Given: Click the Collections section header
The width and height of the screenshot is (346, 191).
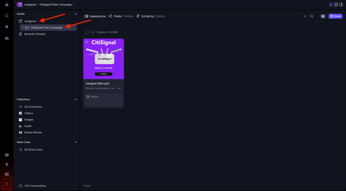Looking at the screenshot, I should pos(23,99).
